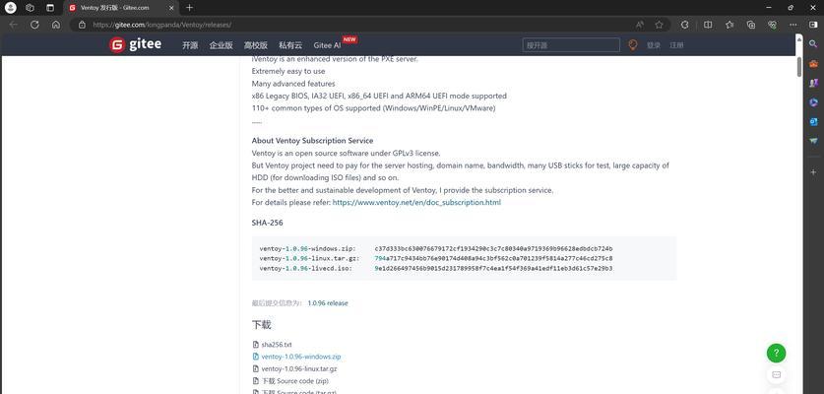824x394 pixels.
Task: Click the file icon beside ventoy-1.0.96-linux.tar.gz
Action: [x=256, y=368]
